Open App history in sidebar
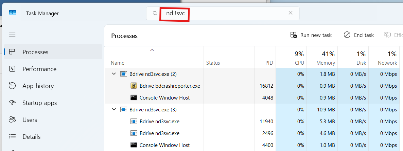Screen dimensions: 403x151 click(38, 86)
